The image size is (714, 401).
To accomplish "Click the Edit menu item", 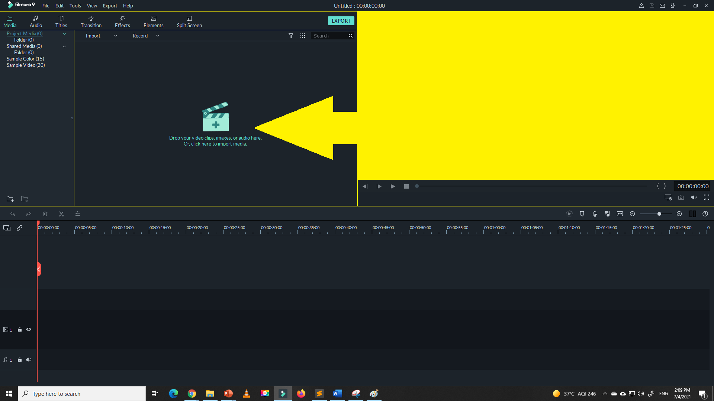I will 59,6.
